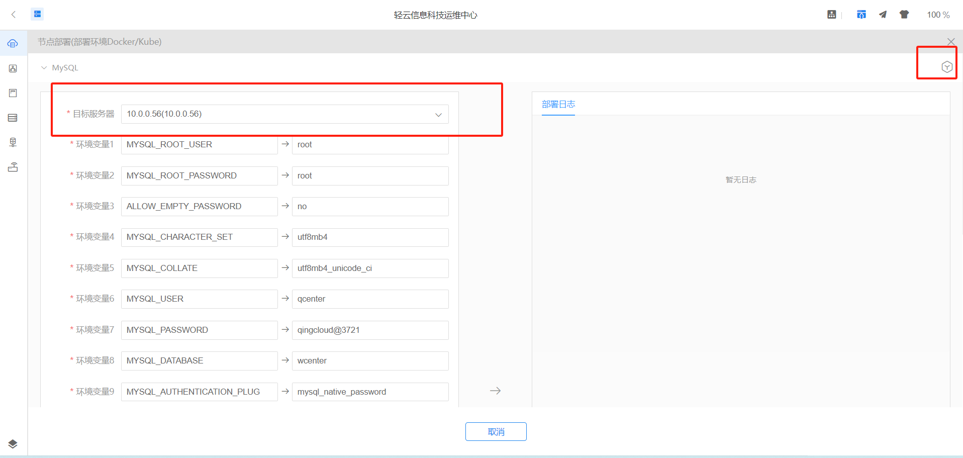The image size is (963, 458).
Task: Open the cluster topology sidebar icon
Action: [13, 68]
